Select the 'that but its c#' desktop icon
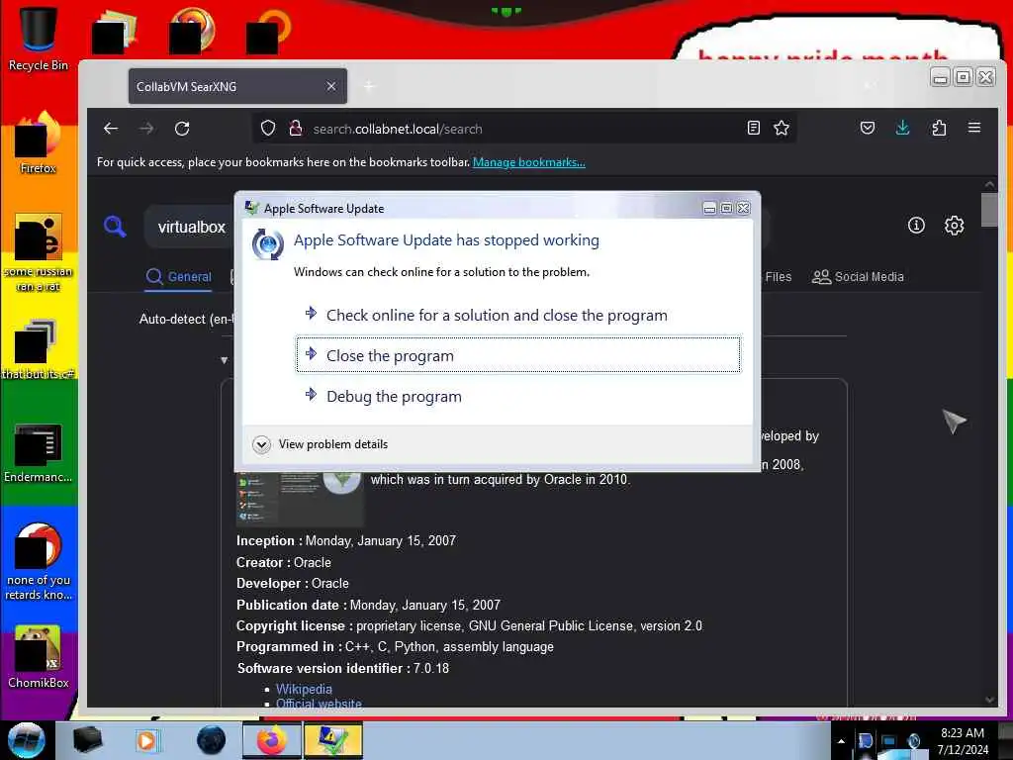Image resolution: width=1013 pixels, height=760 pixels. click(39, 349)
